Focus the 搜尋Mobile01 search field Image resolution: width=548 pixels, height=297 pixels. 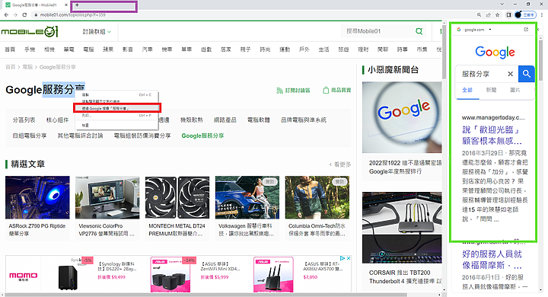pyautogui.click(x=378, y=31)
